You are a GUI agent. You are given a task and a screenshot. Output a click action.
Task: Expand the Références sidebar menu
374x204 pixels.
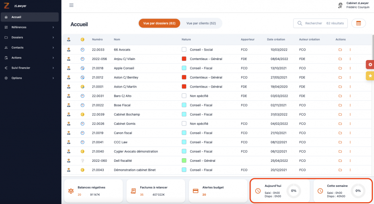tap(29, 27)
